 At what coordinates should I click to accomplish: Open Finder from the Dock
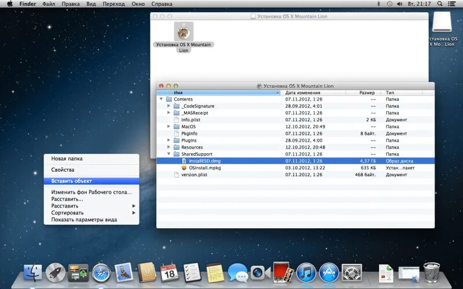(x=33, y=272)
